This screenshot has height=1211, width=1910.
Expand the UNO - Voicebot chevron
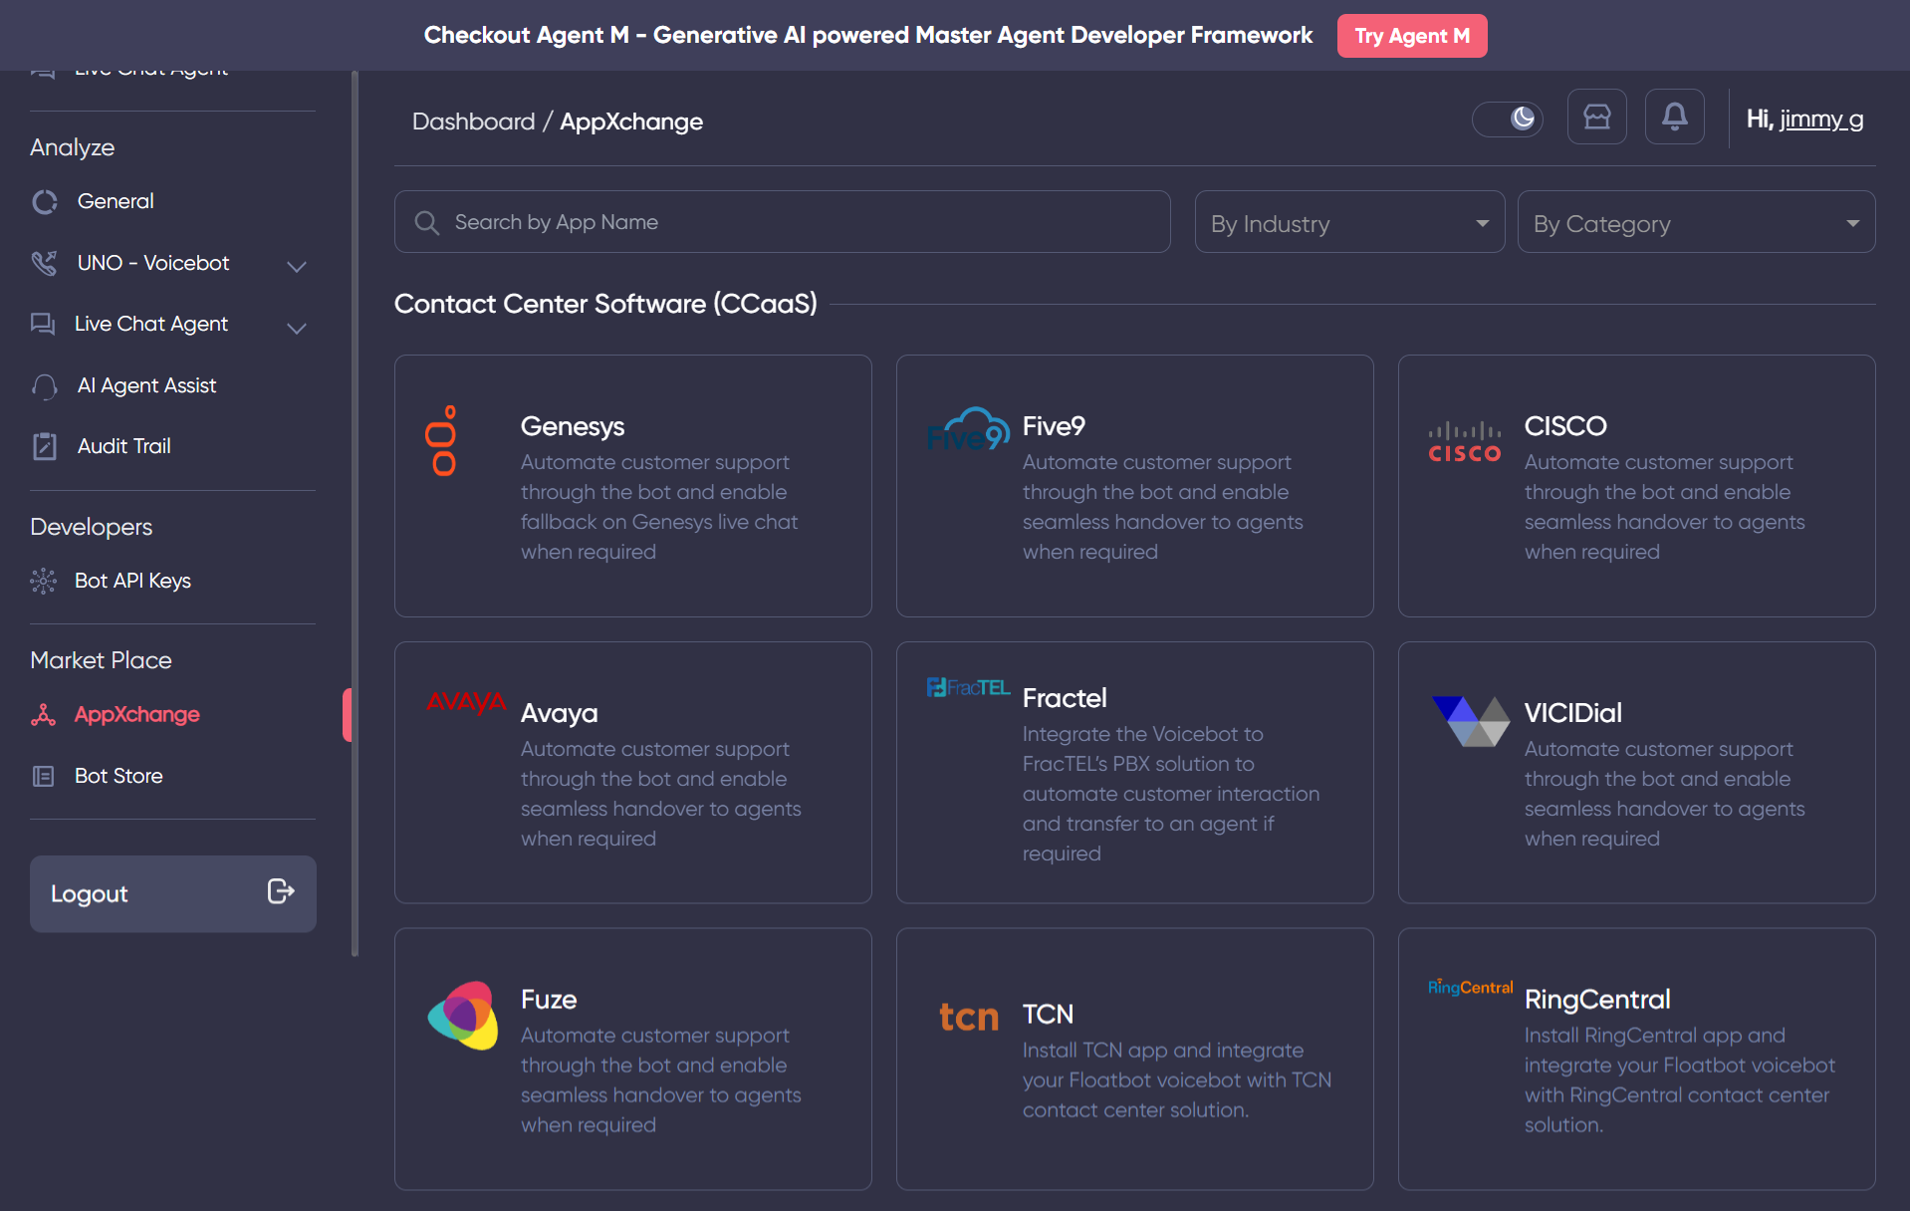pos(296,266)
